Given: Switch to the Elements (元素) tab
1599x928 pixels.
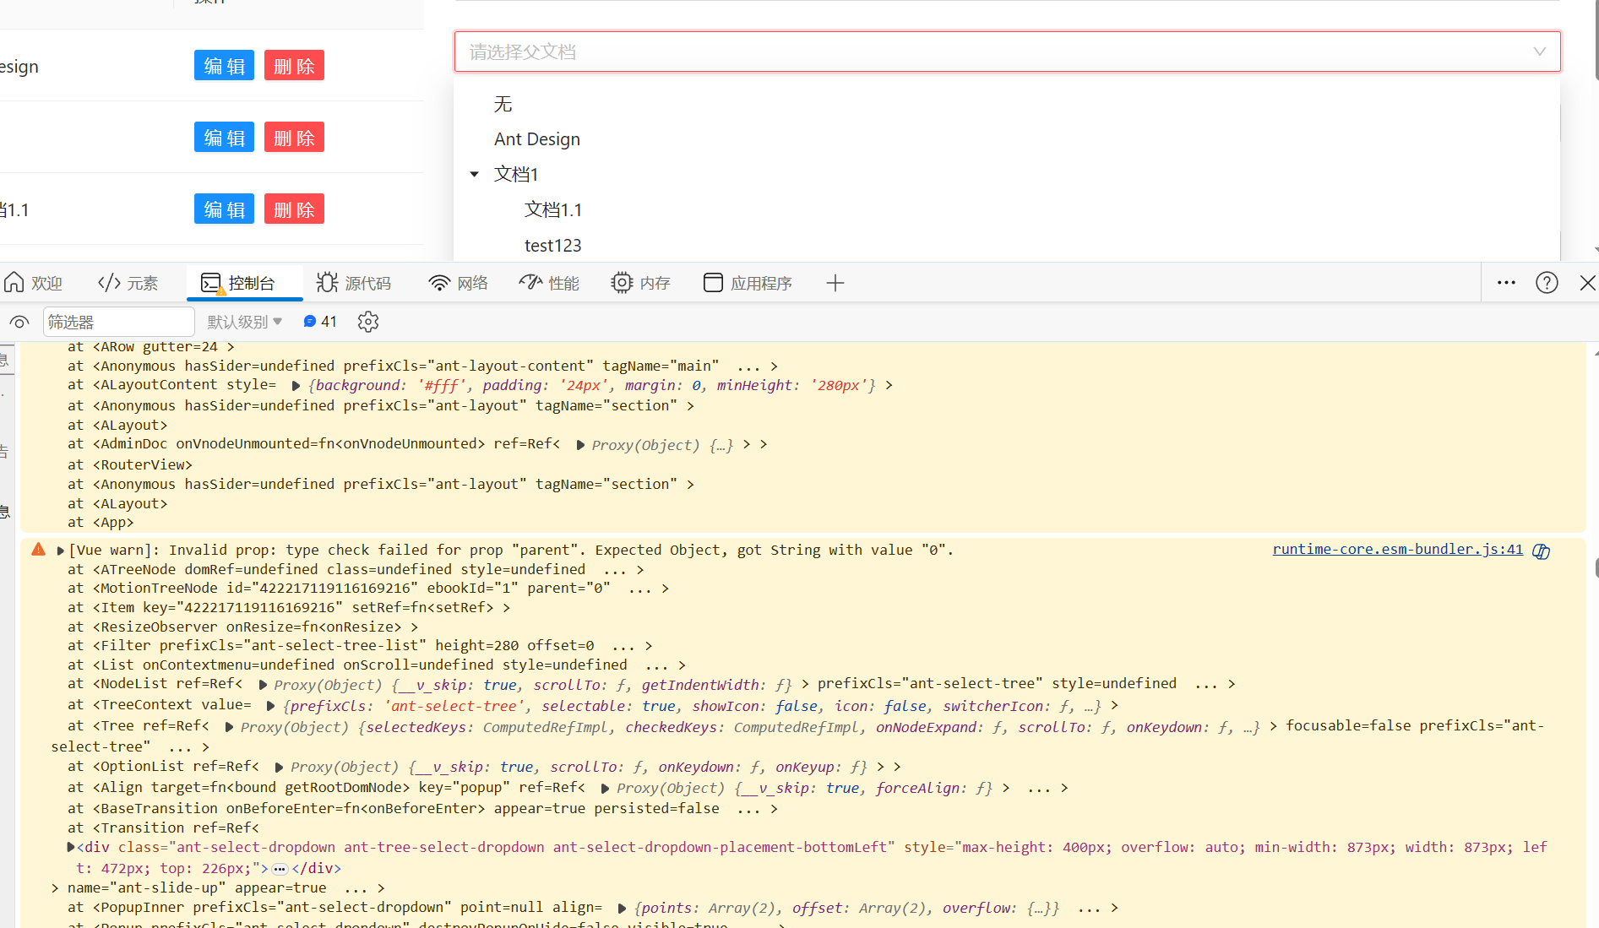Looking at the screenshot, I should [x=128, y=283].
